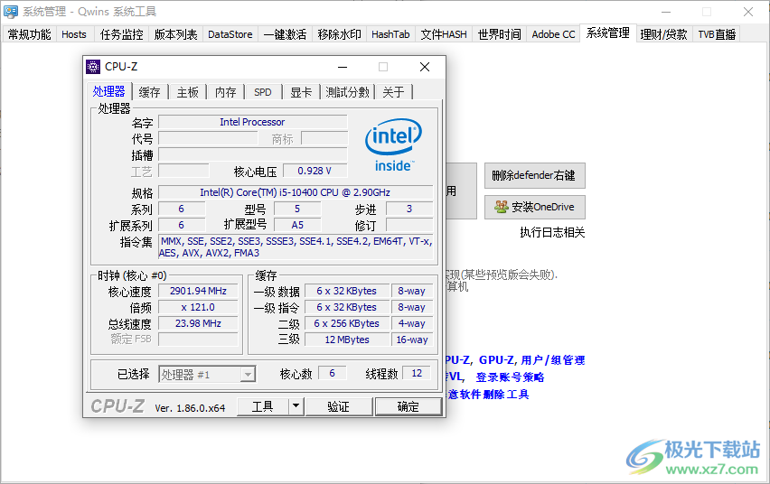The height and width of the screenshot is (484, 770).
Task: Close the CPU-Z window
Action: point(425,67)
